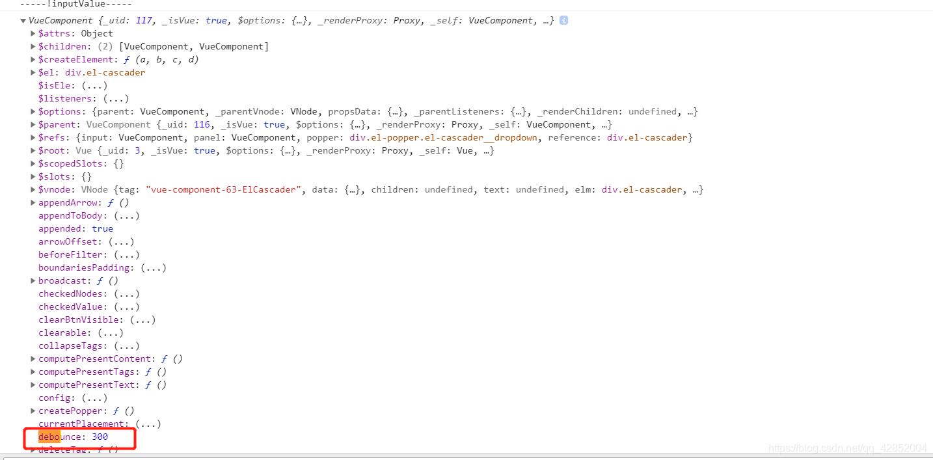Click the [VueComponent, VueComponent] array preview
The image size is (933, 460).
click(x=194, y=46)
